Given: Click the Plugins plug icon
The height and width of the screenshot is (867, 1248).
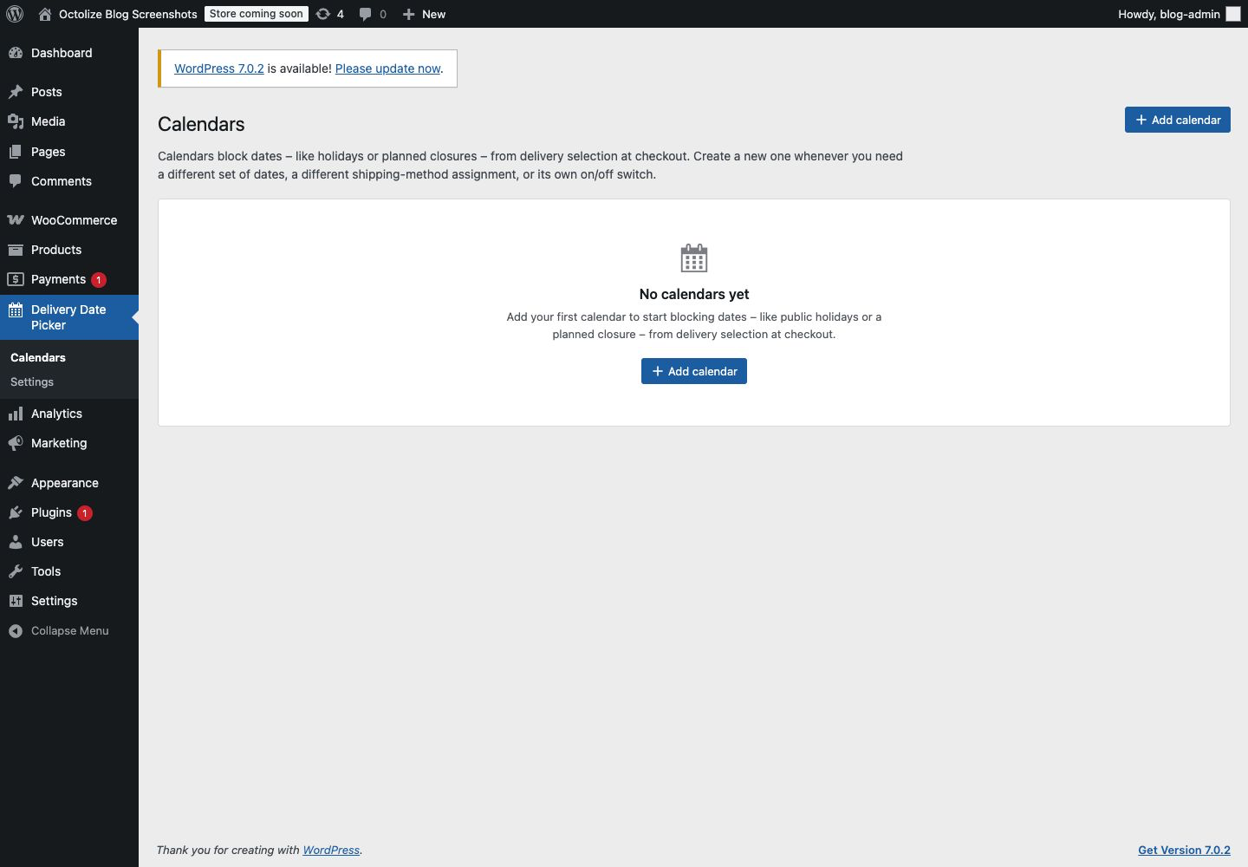Looking at the screenshot, I should (16, 512).
